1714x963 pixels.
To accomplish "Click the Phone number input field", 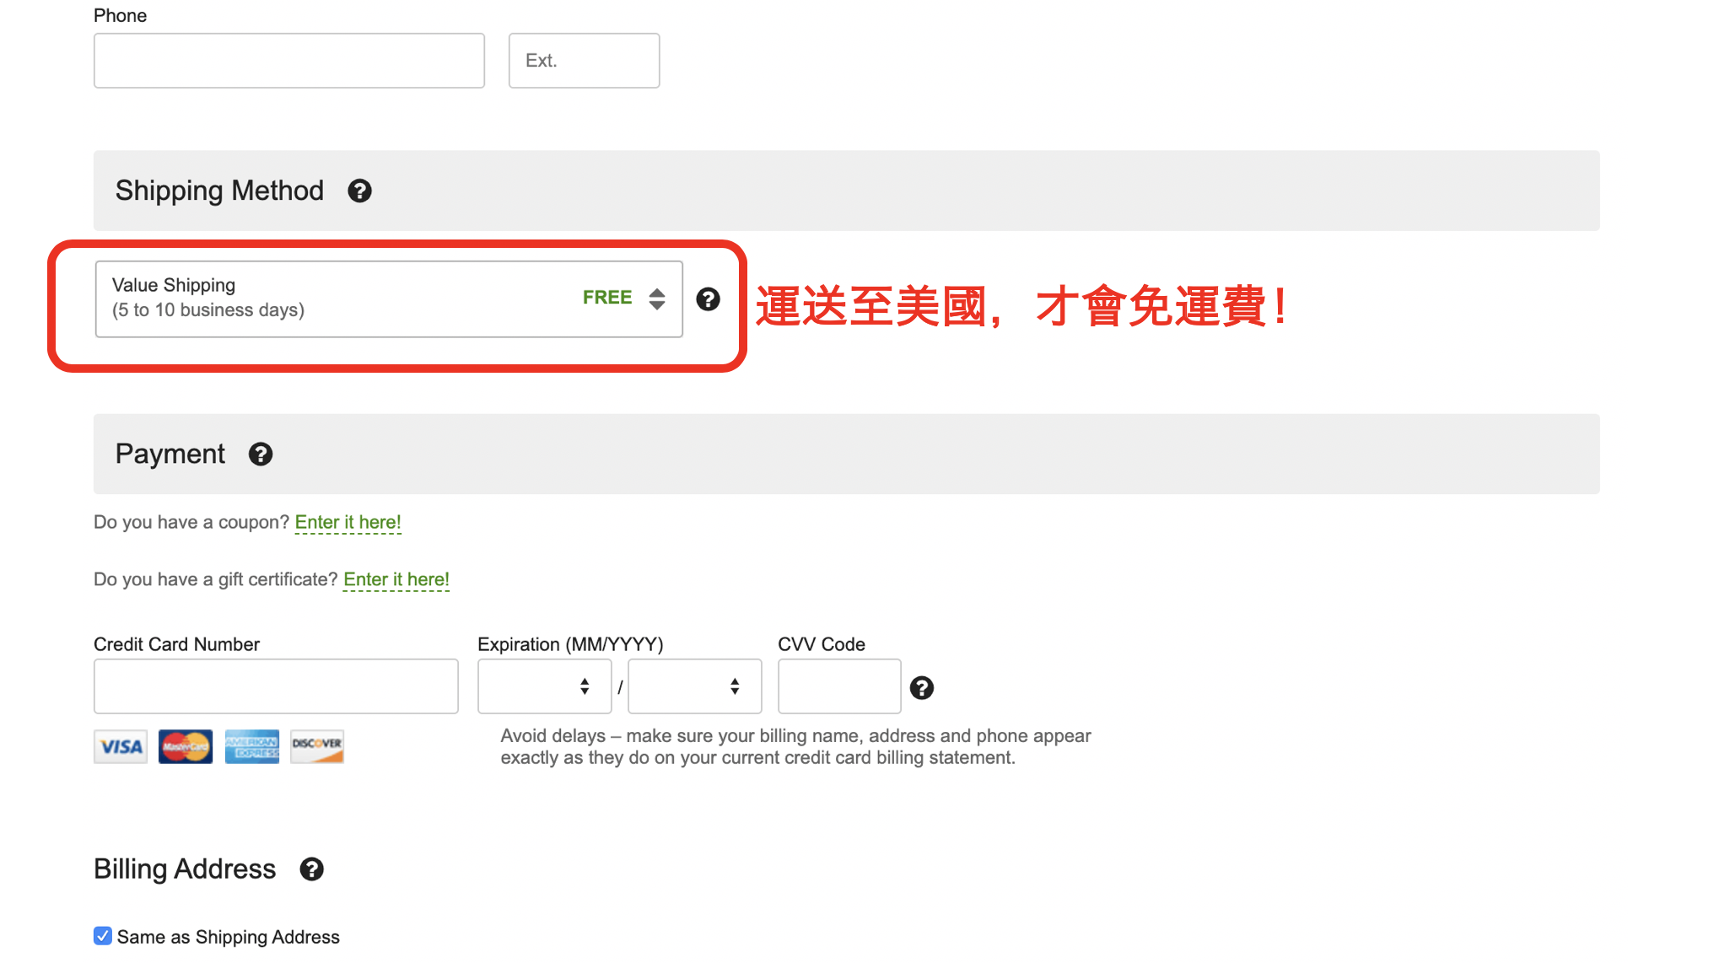I will pyautogui.click(x=289, y=61).
